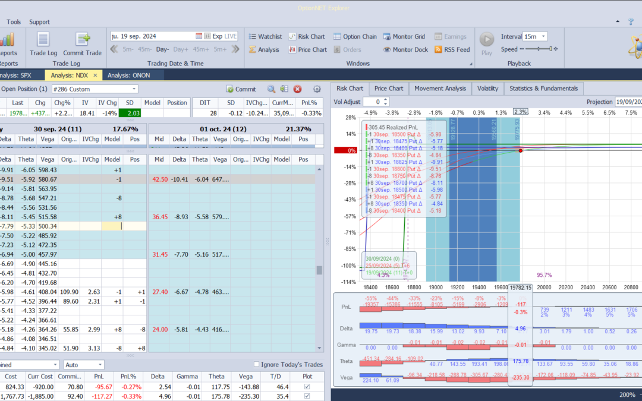Open the Monitor Dock window

(x=405, y=49)
